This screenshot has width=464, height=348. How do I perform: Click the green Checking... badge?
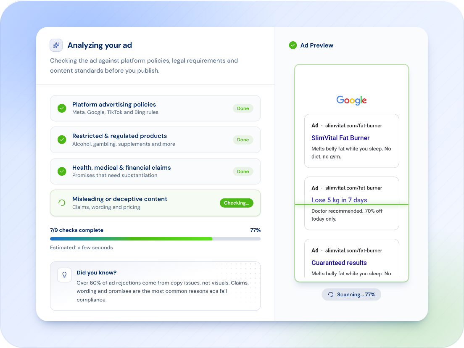[237, 203]
